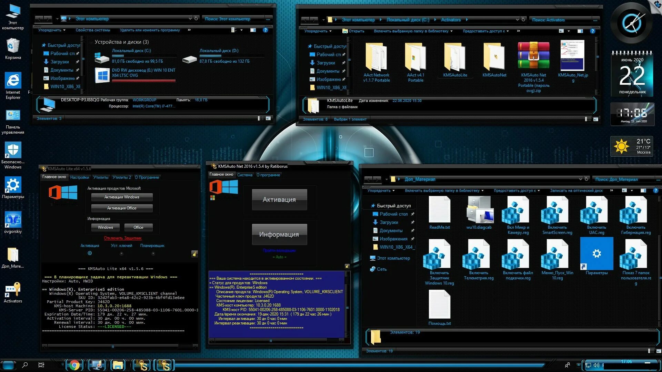
Task: Open File Explorer taskbar icon
Action: click(x=118, y=365)
